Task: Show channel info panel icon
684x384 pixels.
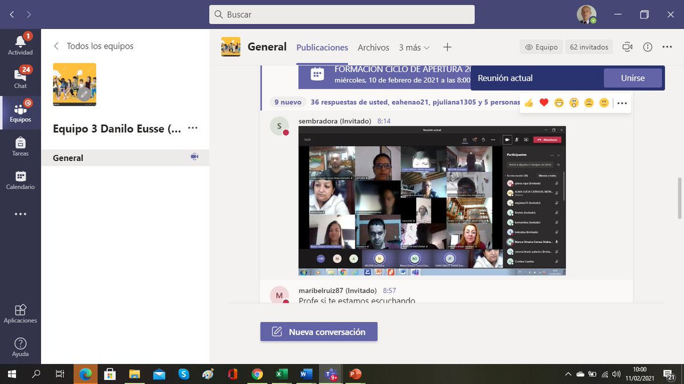Action: coord(648,47)
